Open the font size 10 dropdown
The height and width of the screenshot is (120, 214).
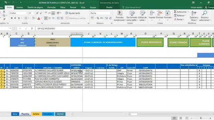click(x=34, y=13)
